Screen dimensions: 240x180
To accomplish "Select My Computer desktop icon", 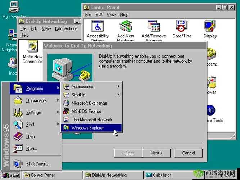I will 14,6.
